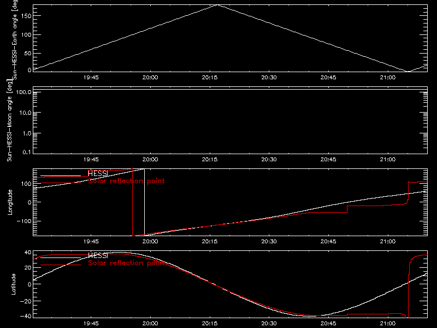This screenshot has width=437, height=328.
Task: Click the white HESSI legend line sample in Longitude plot
Action: click(x=61, y=176)
